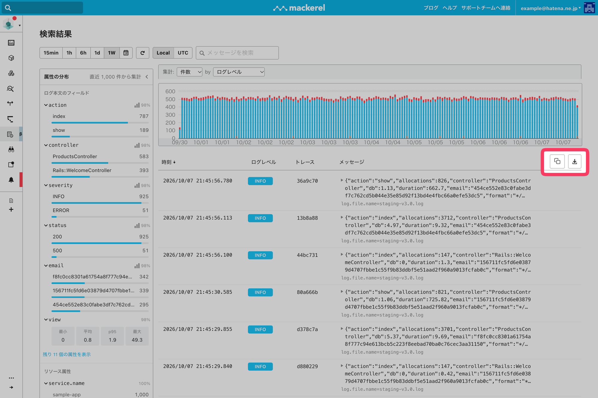Click the copy logs icon button

click(x=557, y=162)
